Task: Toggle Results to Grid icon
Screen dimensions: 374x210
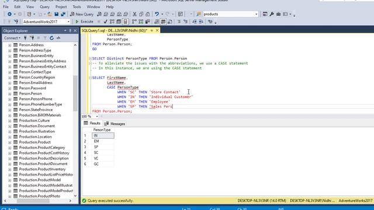Action: point(163,22)
